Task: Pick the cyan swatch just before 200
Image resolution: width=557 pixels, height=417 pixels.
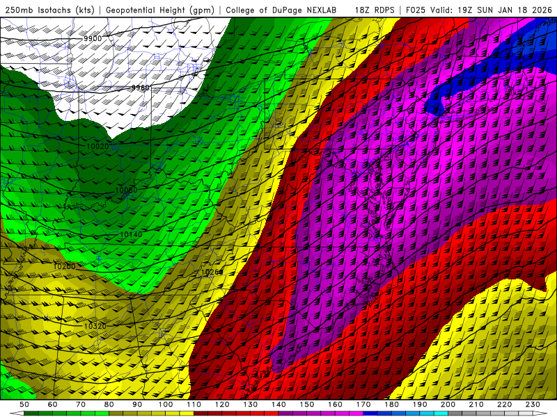Action: [x=441, y=414]
